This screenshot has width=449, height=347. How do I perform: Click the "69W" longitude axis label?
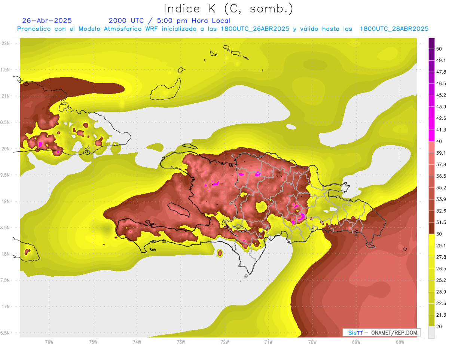356,342
